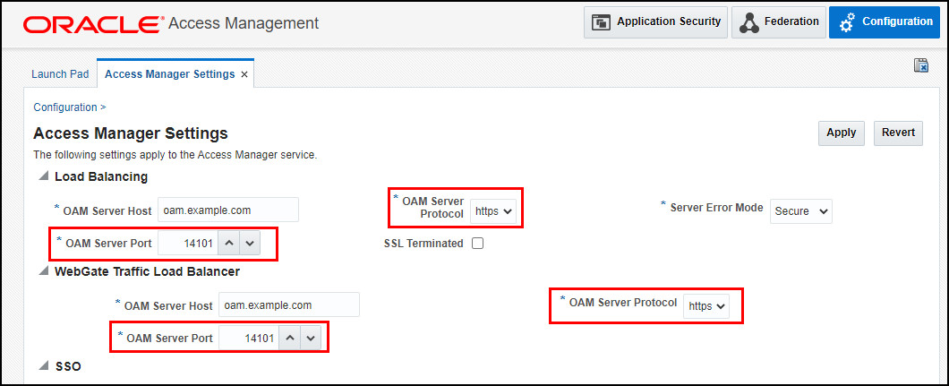Click the Revert button
Viewport: 949px width, 386px height.
tap(898, 133)
